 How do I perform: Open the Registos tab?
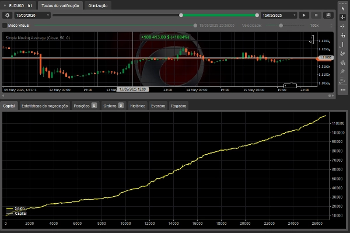pyautogui.click(x=178, y=106)
